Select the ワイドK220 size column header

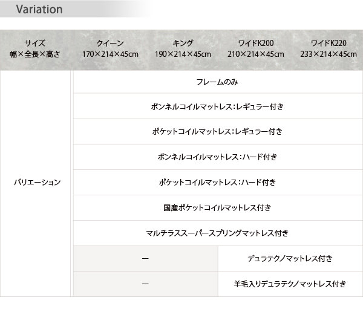(329, 49)
